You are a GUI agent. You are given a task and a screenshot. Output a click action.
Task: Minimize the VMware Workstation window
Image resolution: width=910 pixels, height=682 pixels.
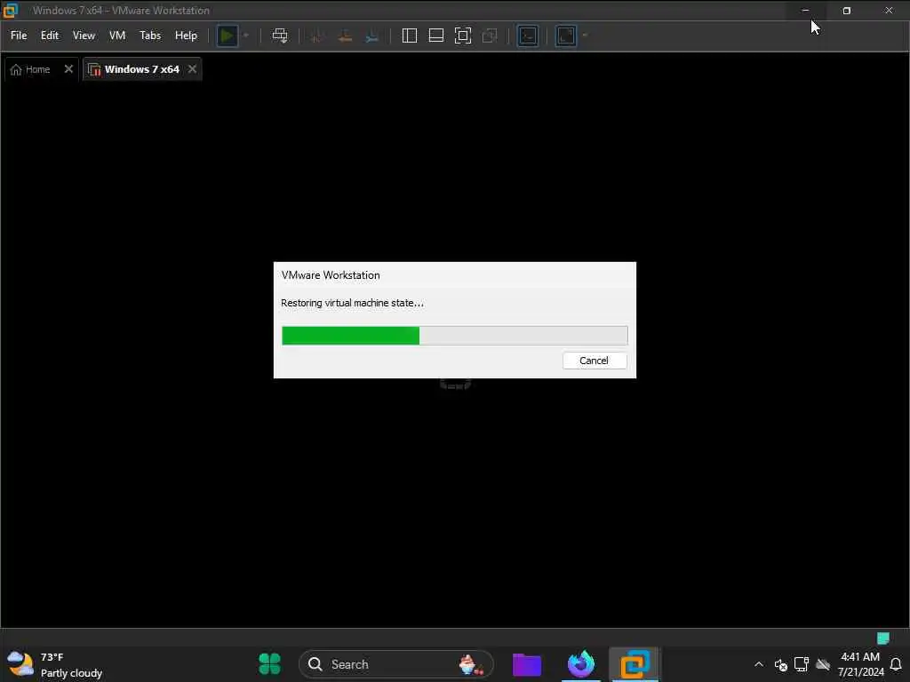click(805, 11)
